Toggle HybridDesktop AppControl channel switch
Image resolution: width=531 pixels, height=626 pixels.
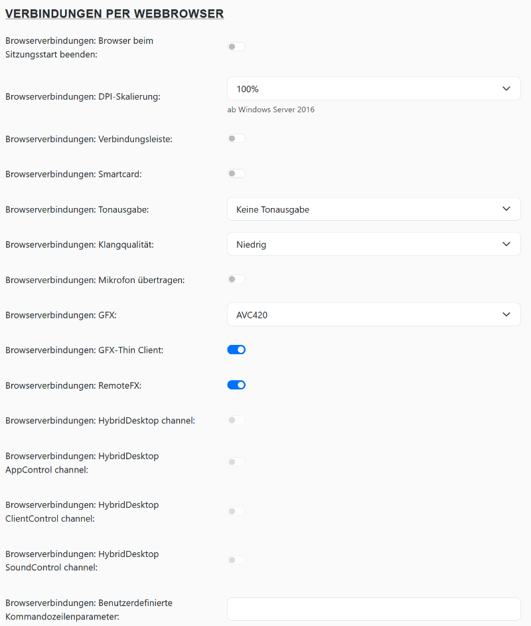click(236, 463)
